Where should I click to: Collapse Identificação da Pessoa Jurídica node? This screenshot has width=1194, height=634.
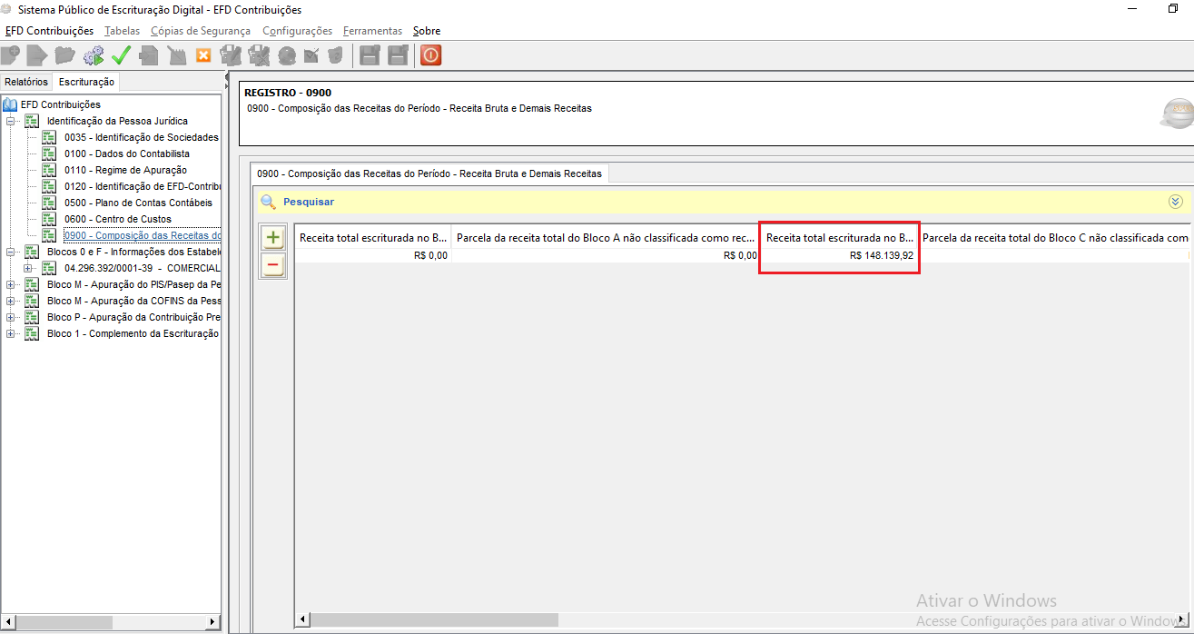click(11, 121)
